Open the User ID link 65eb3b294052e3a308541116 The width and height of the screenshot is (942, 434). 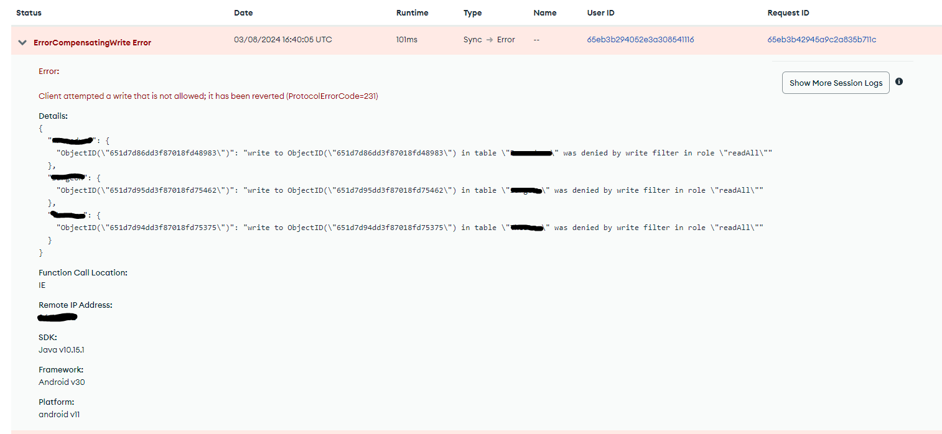coord(640,40)
